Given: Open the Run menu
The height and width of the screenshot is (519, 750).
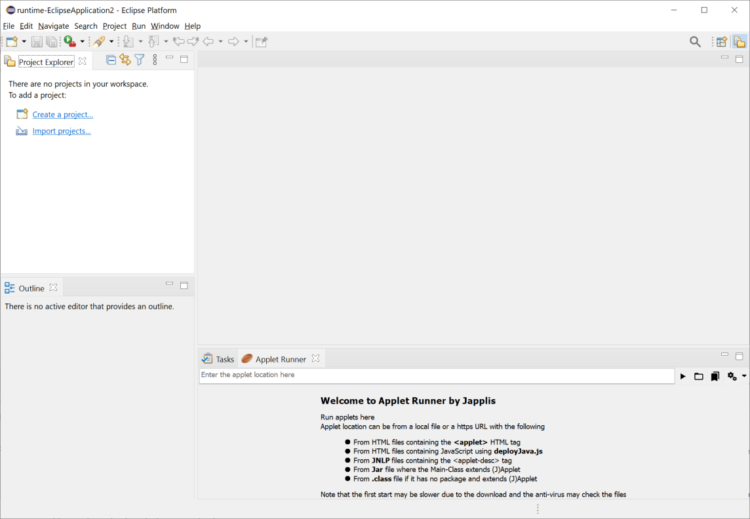Looking at the screenshot, I should tap(139, 26).
